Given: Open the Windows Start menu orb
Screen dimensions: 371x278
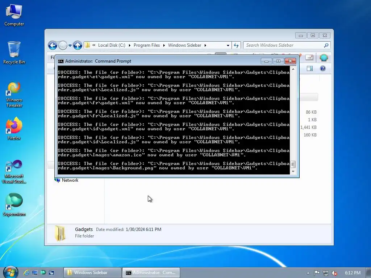Looking at the screenshot, I should click(11, 272).
